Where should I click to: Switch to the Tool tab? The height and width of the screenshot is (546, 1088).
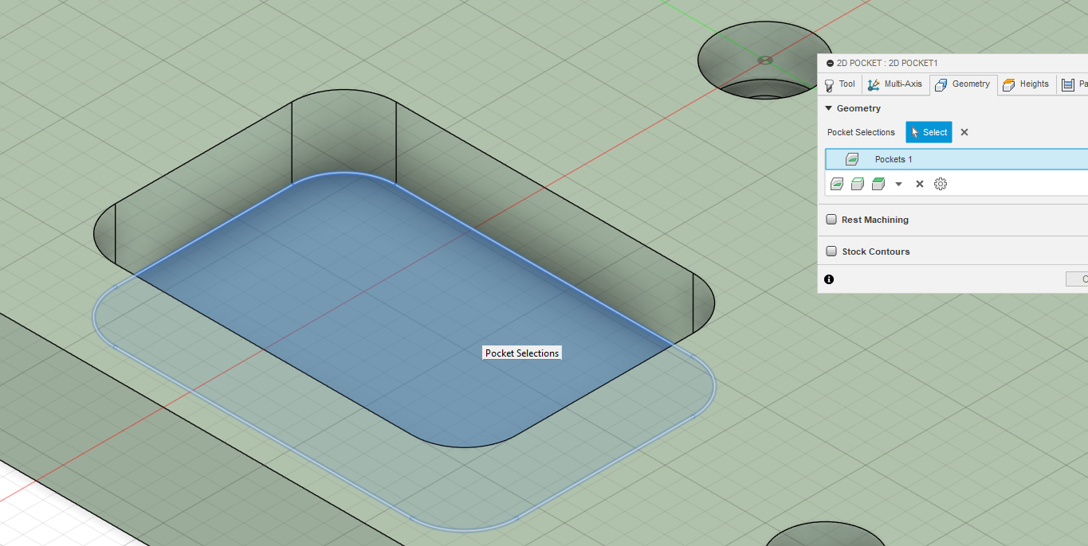(839, 84)
